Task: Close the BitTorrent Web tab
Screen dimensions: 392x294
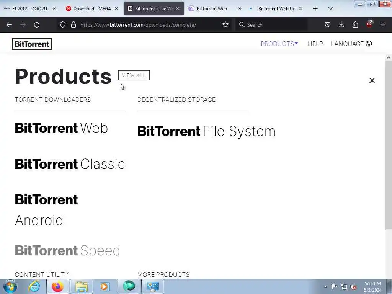Action: pos(239,9)
